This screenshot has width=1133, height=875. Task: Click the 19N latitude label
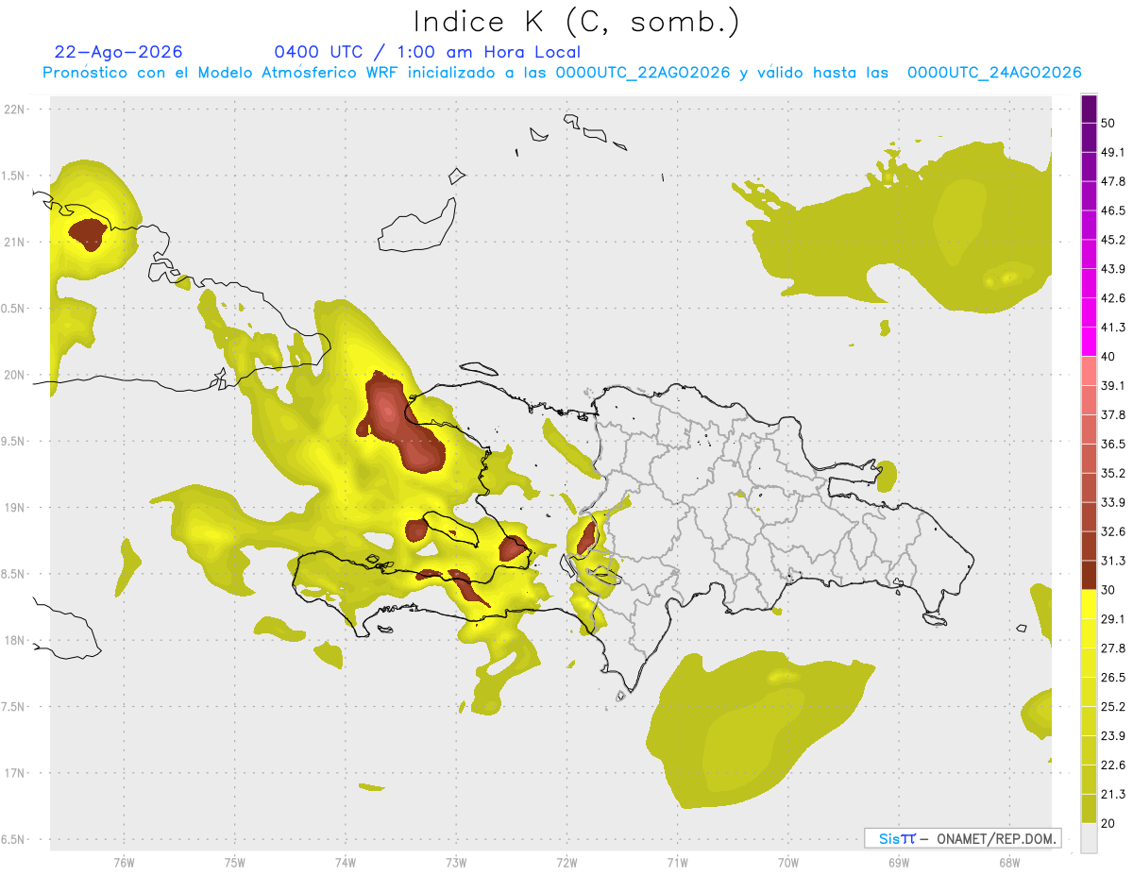(x=15, y=508)
